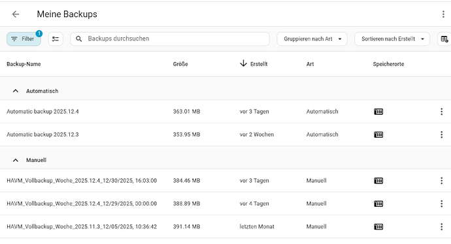Click the storage icon for Automatic backup 2025.12.3
451x244 pixels.
378,134
